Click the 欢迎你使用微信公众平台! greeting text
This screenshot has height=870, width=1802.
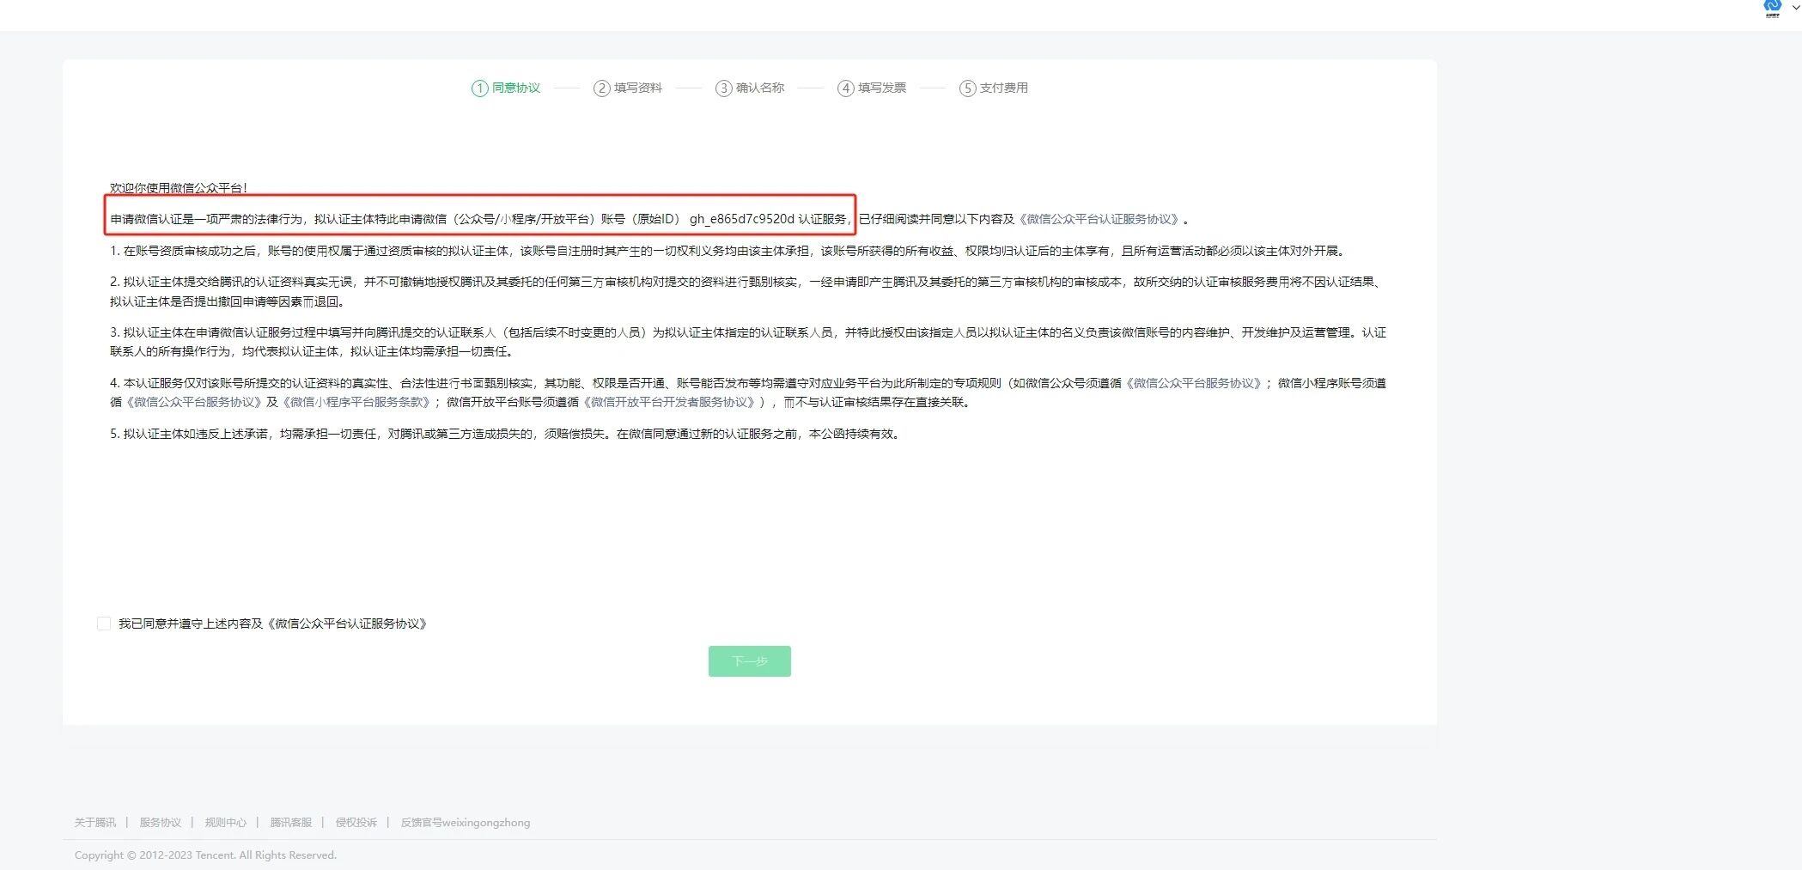pos(179,188)
